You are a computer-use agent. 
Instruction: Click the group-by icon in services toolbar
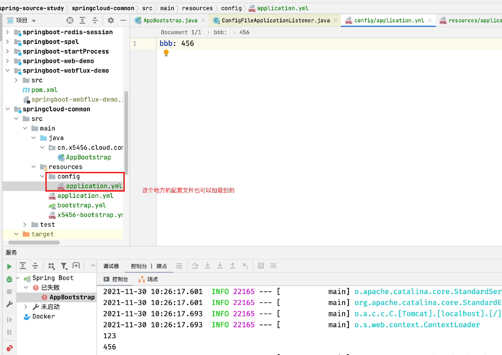tap(51, 266)
